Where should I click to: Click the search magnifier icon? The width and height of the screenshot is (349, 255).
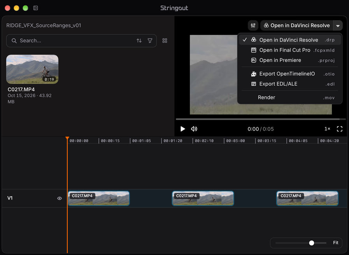coord(14,41)
